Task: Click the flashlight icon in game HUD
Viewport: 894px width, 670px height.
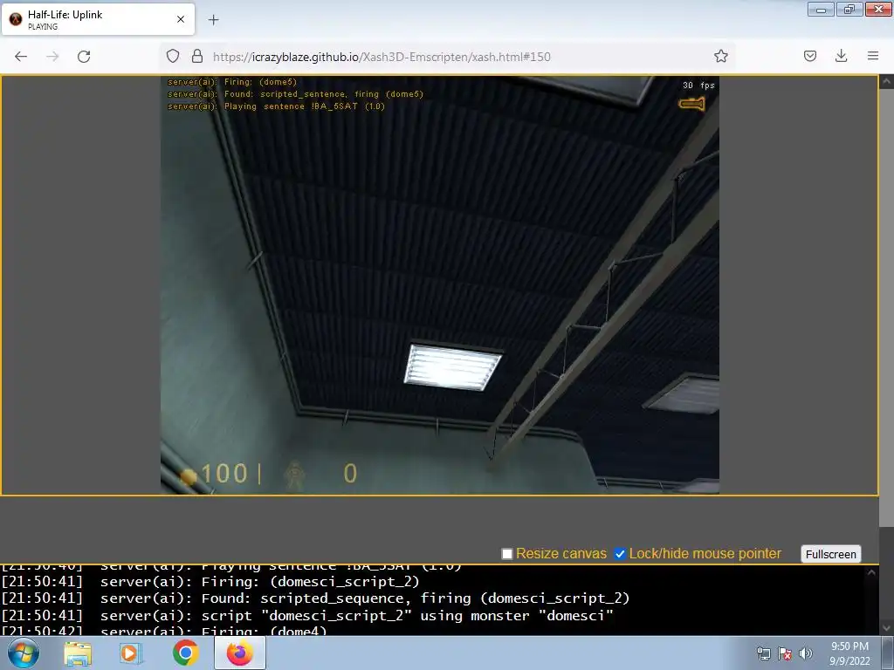Action: pyautogui.click(x=692, y=104)
